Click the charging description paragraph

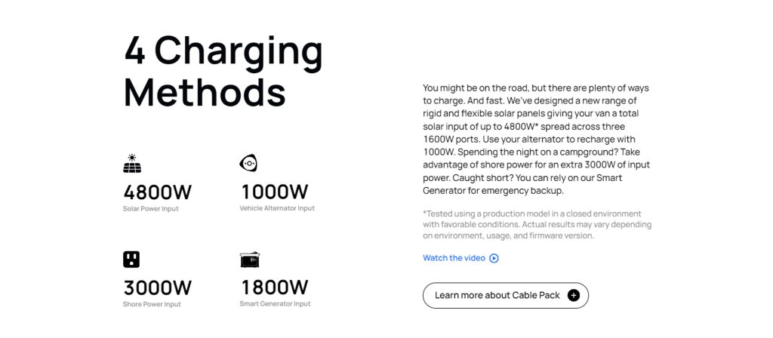coord(536,140)
